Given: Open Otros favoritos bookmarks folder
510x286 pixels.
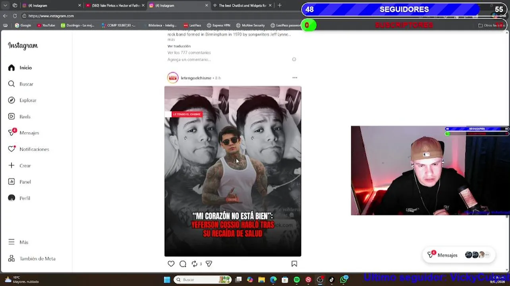Looking at the screenshot, I should click(x=492, y=25).
